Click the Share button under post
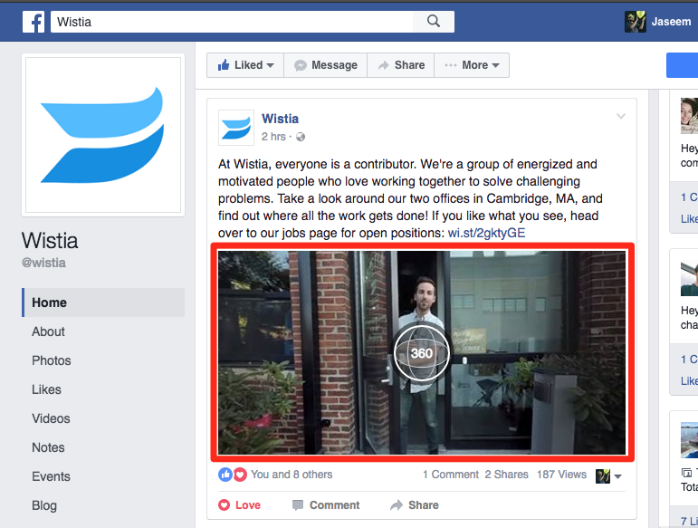 [414, 505]
